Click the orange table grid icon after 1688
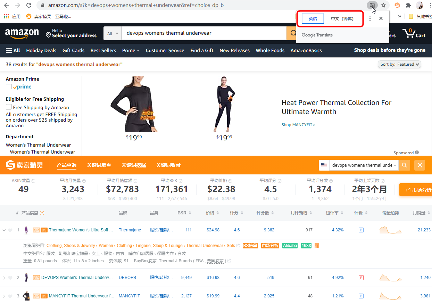Screen dimensions: 432x304 [317, 246]
